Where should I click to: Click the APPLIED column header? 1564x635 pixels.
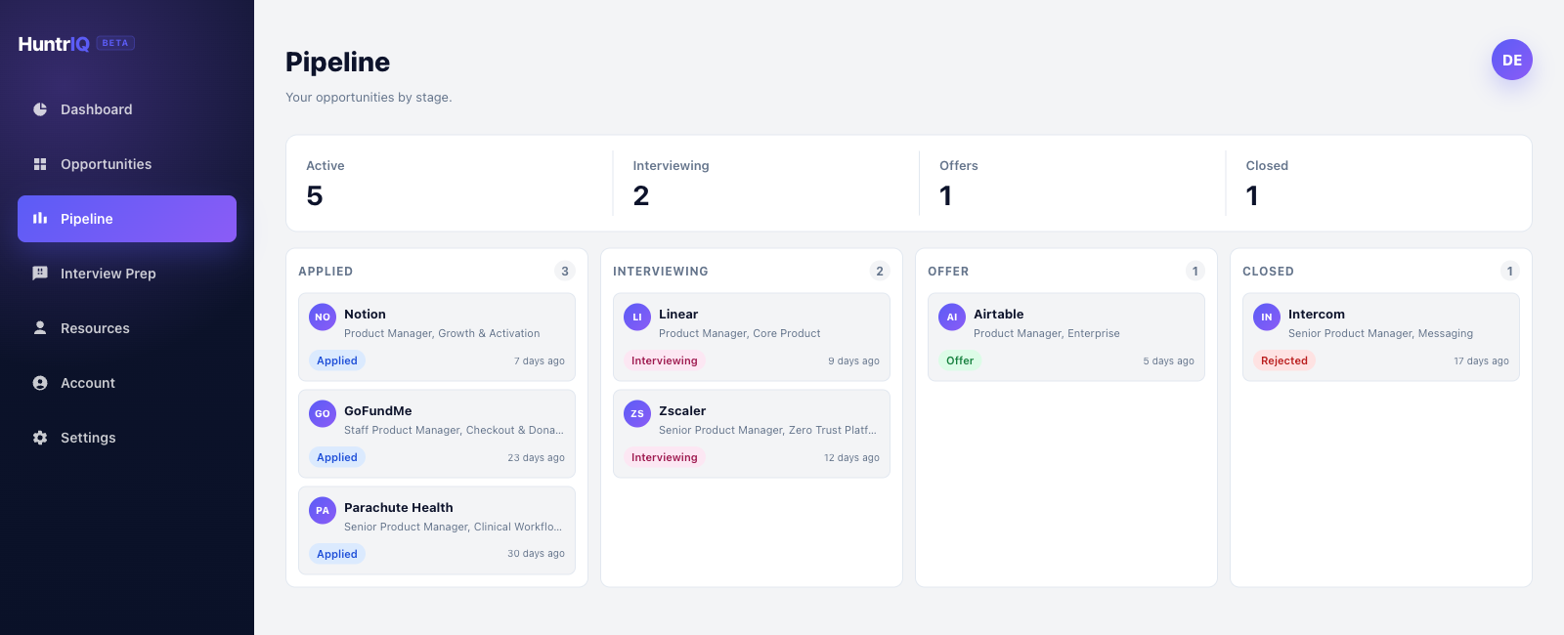pos(326,272)
